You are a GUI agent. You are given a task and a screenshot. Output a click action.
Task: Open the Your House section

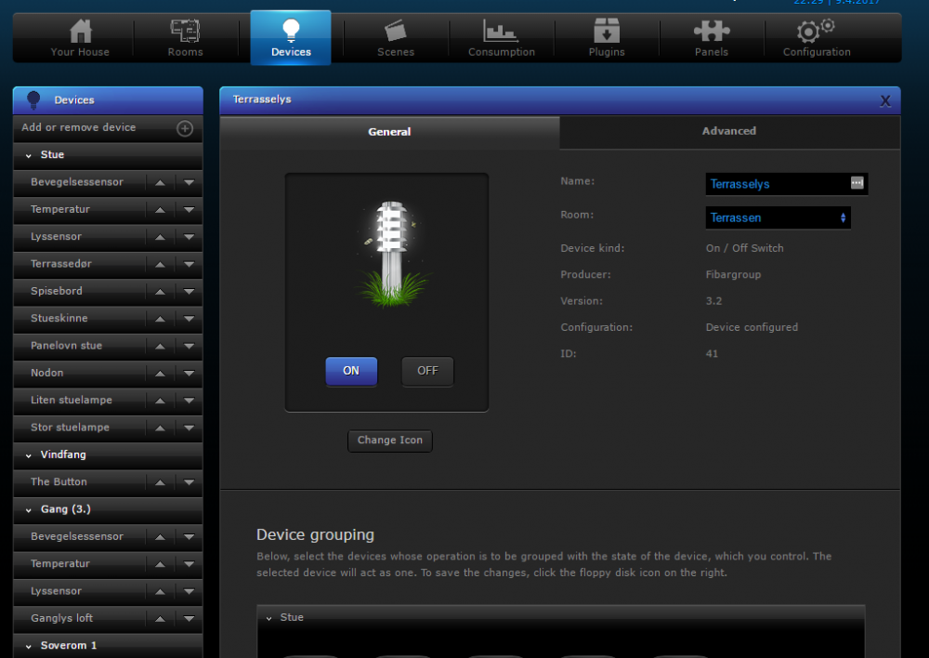click(x=80, y=38)
